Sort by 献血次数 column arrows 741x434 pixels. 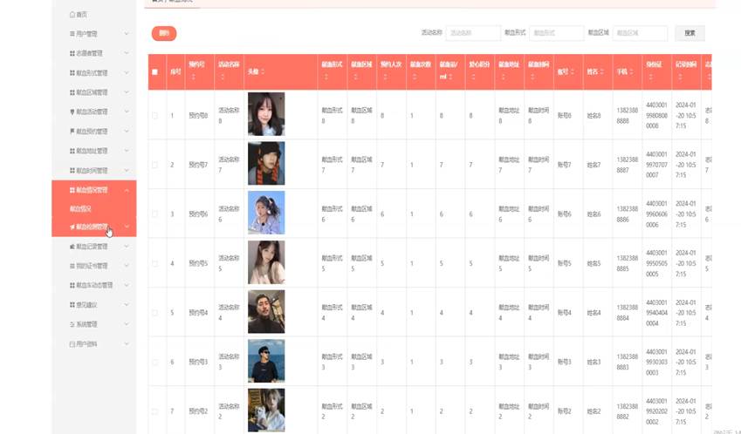(414, 77)
